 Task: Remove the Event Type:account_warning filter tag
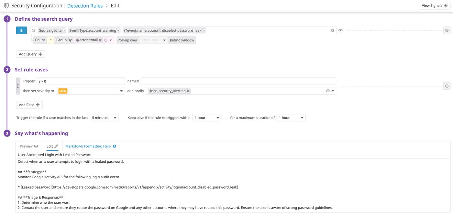coord(118,30)
